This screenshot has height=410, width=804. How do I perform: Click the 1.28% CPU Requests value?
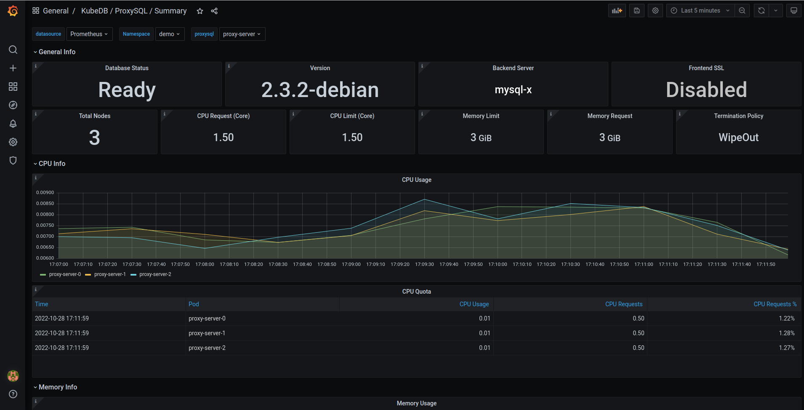[787, 333]
